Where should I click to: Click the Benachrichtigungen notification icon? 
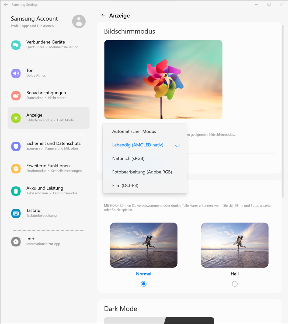tap(16, 96)
